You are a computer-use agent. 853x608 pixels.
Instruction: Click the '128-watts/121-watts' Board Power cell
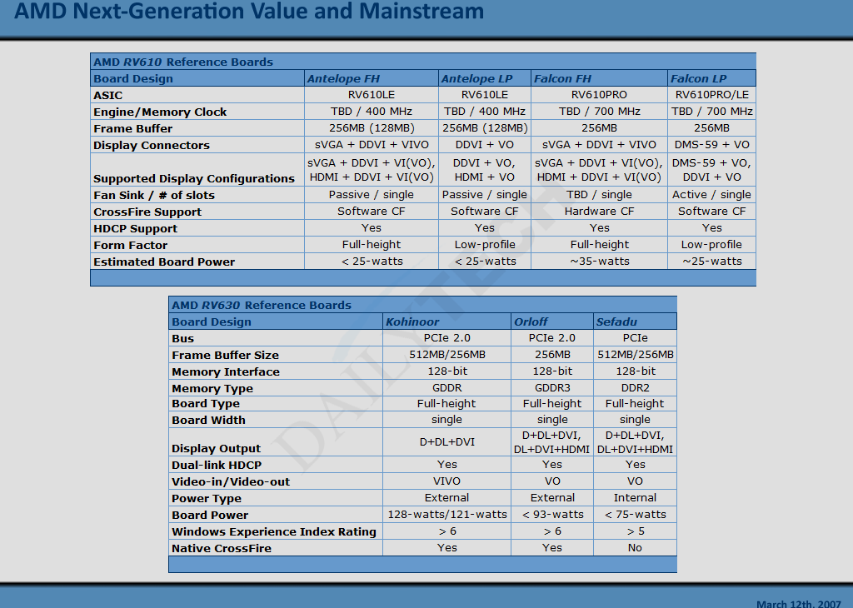click(x=446, y=515)
